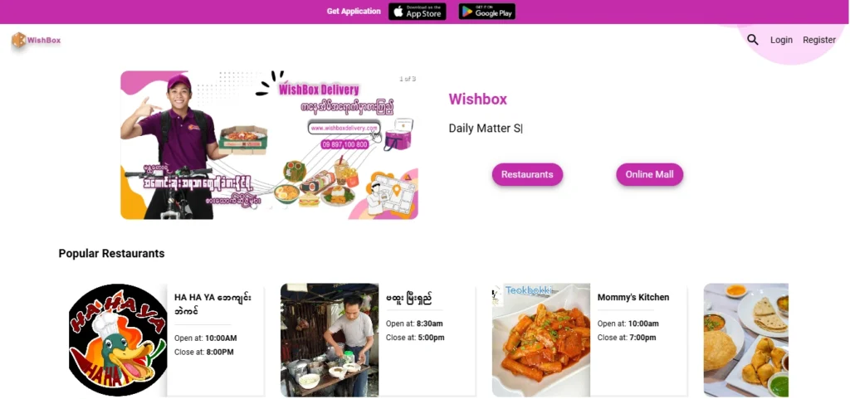Screen dimensions: 850x399
Task: Click the Wishbox hero heading
Action: click(x=477, y=99)
